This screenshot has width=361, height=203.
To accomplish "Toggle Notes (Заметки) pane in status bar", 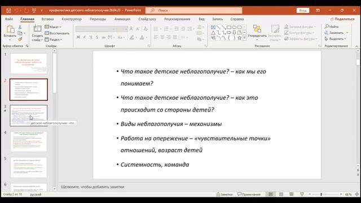I will point(224,195).
